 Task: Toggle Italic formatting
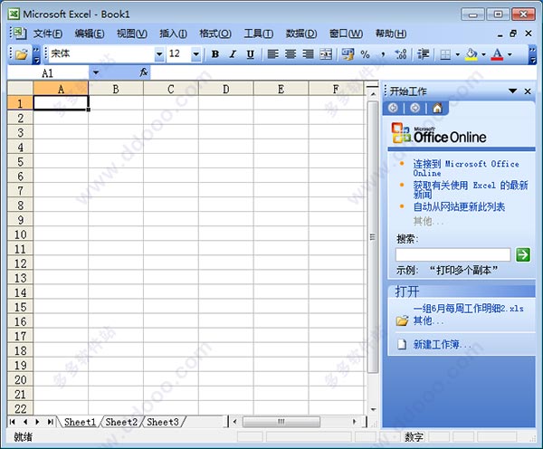coord(233,54)
